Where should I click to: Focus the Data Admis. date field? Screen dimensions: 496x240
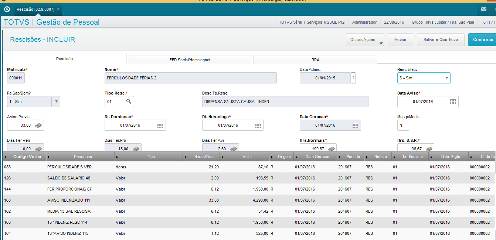pyautogui.click(x=325, y=78)
